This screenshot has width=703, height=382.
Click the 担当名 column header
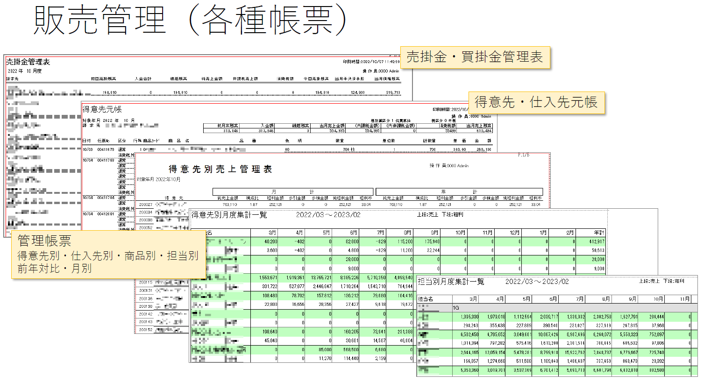tap(426, 299)
